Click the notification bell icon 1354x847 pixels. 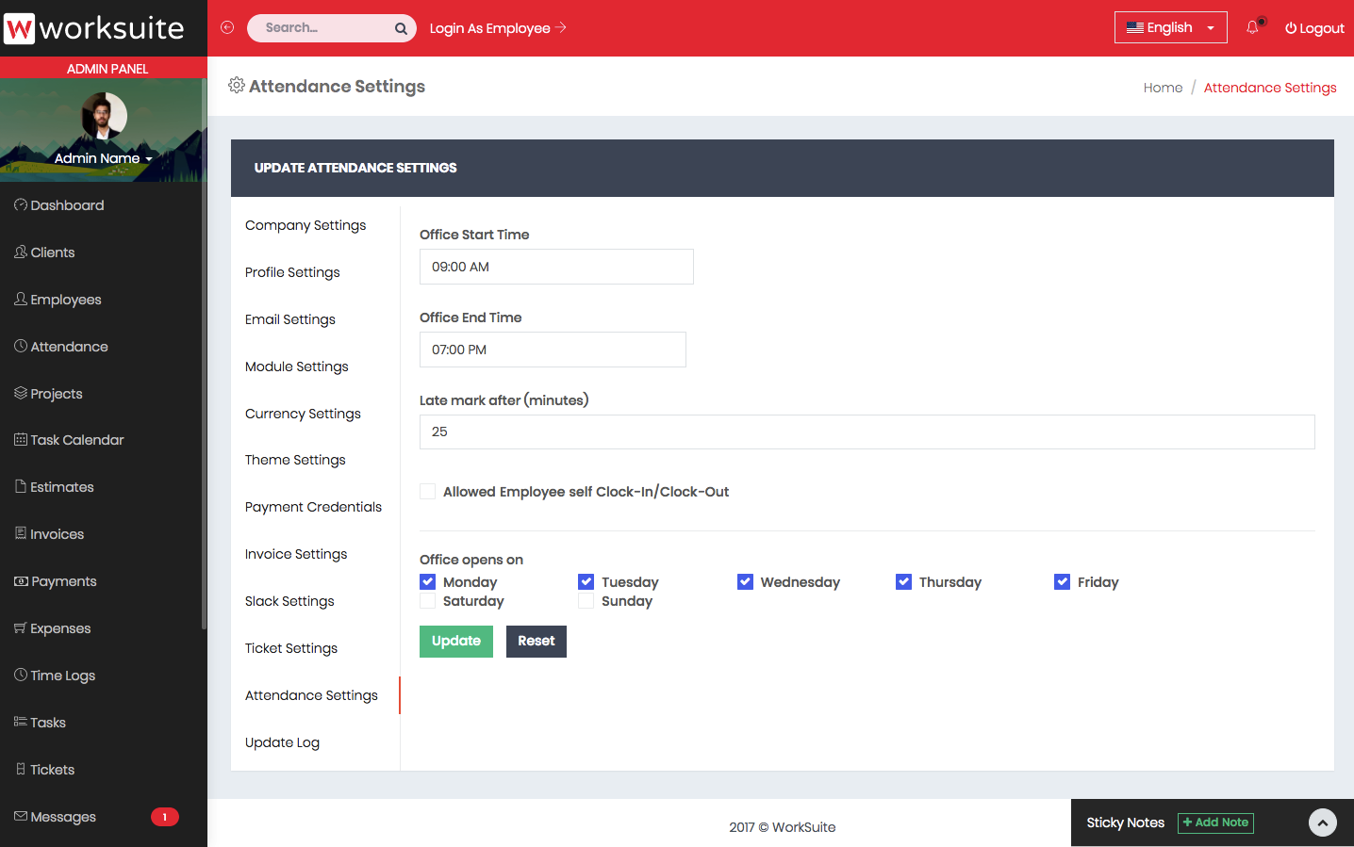coord(1252,28)
